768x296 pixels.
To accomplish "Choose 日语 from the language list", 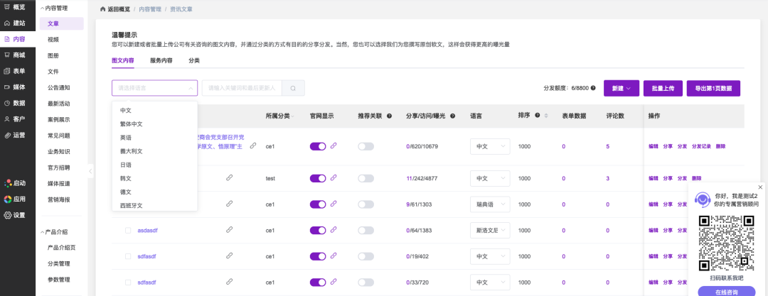I will pyautogui.click(x=126, y=165).
